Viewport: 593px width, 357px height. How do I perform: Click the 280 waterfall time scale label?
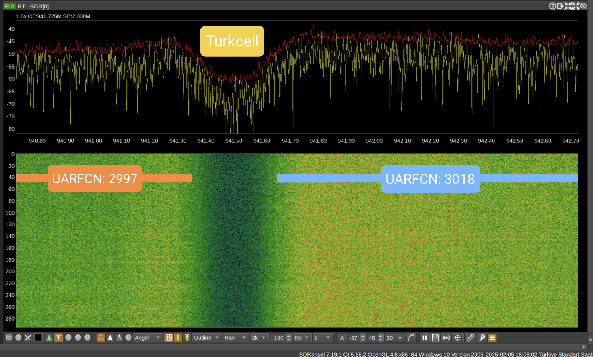[10, 319]
